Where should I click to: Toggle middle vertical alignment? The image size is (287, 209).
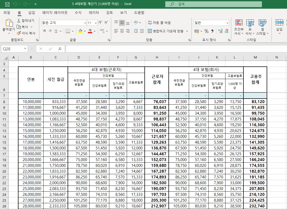click(122, 23)
